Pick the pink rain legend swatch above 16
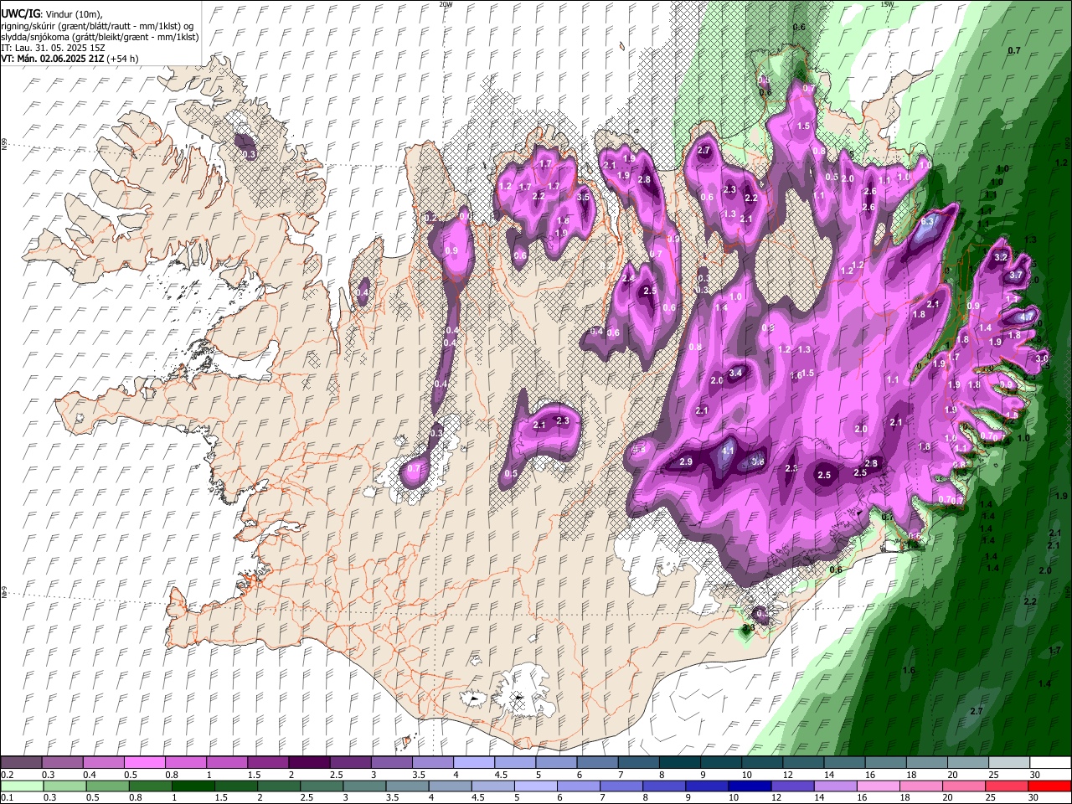This screenshot has height=804, width=1072. (879, 786)
